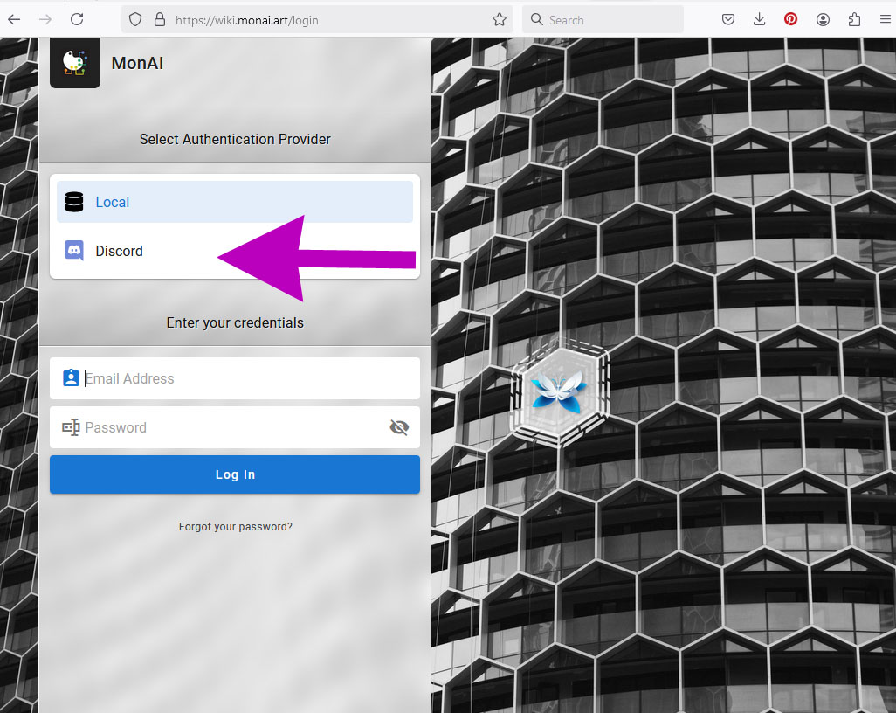Click the MonAI site title
The width and height of the screenshot is (896, 713).
[137, 63]
